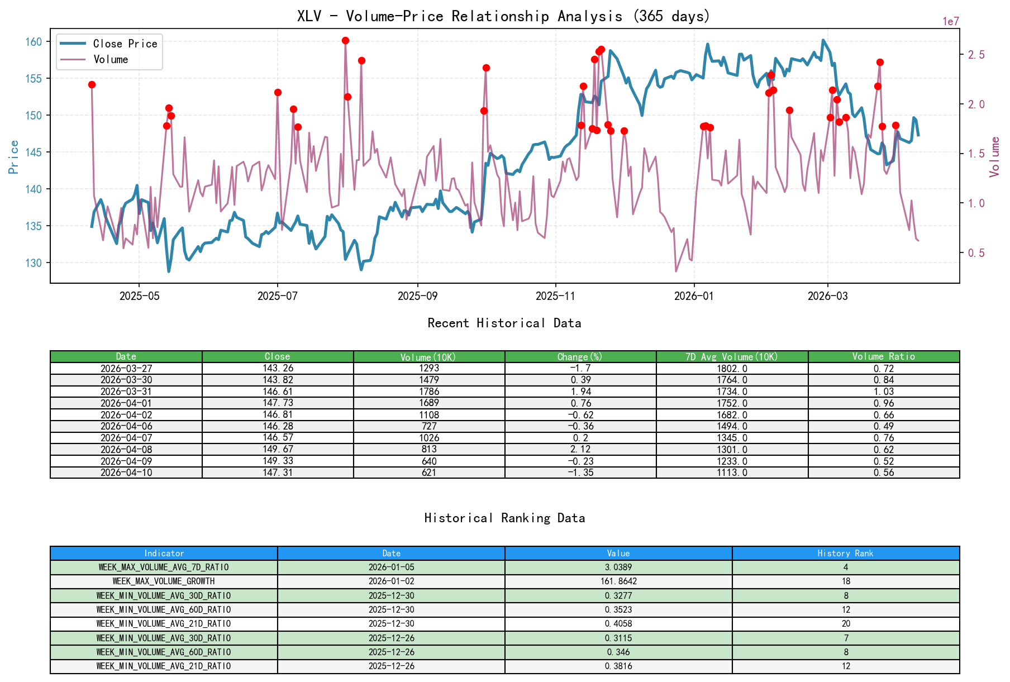The height and width of the screenshot is (682, 1010).
Task: Click the highest red volume spike marker
Action: (x=345, y=41)
